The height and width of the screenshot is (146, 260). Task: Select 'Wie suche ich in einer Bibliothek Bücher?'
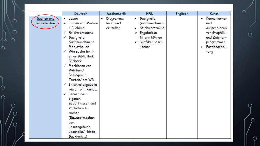pyautogui.click(x=82, y=56)
